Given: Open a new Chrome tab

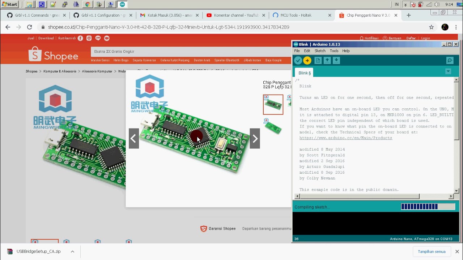Looking at the screenshot, I should [x=408, y=15].
